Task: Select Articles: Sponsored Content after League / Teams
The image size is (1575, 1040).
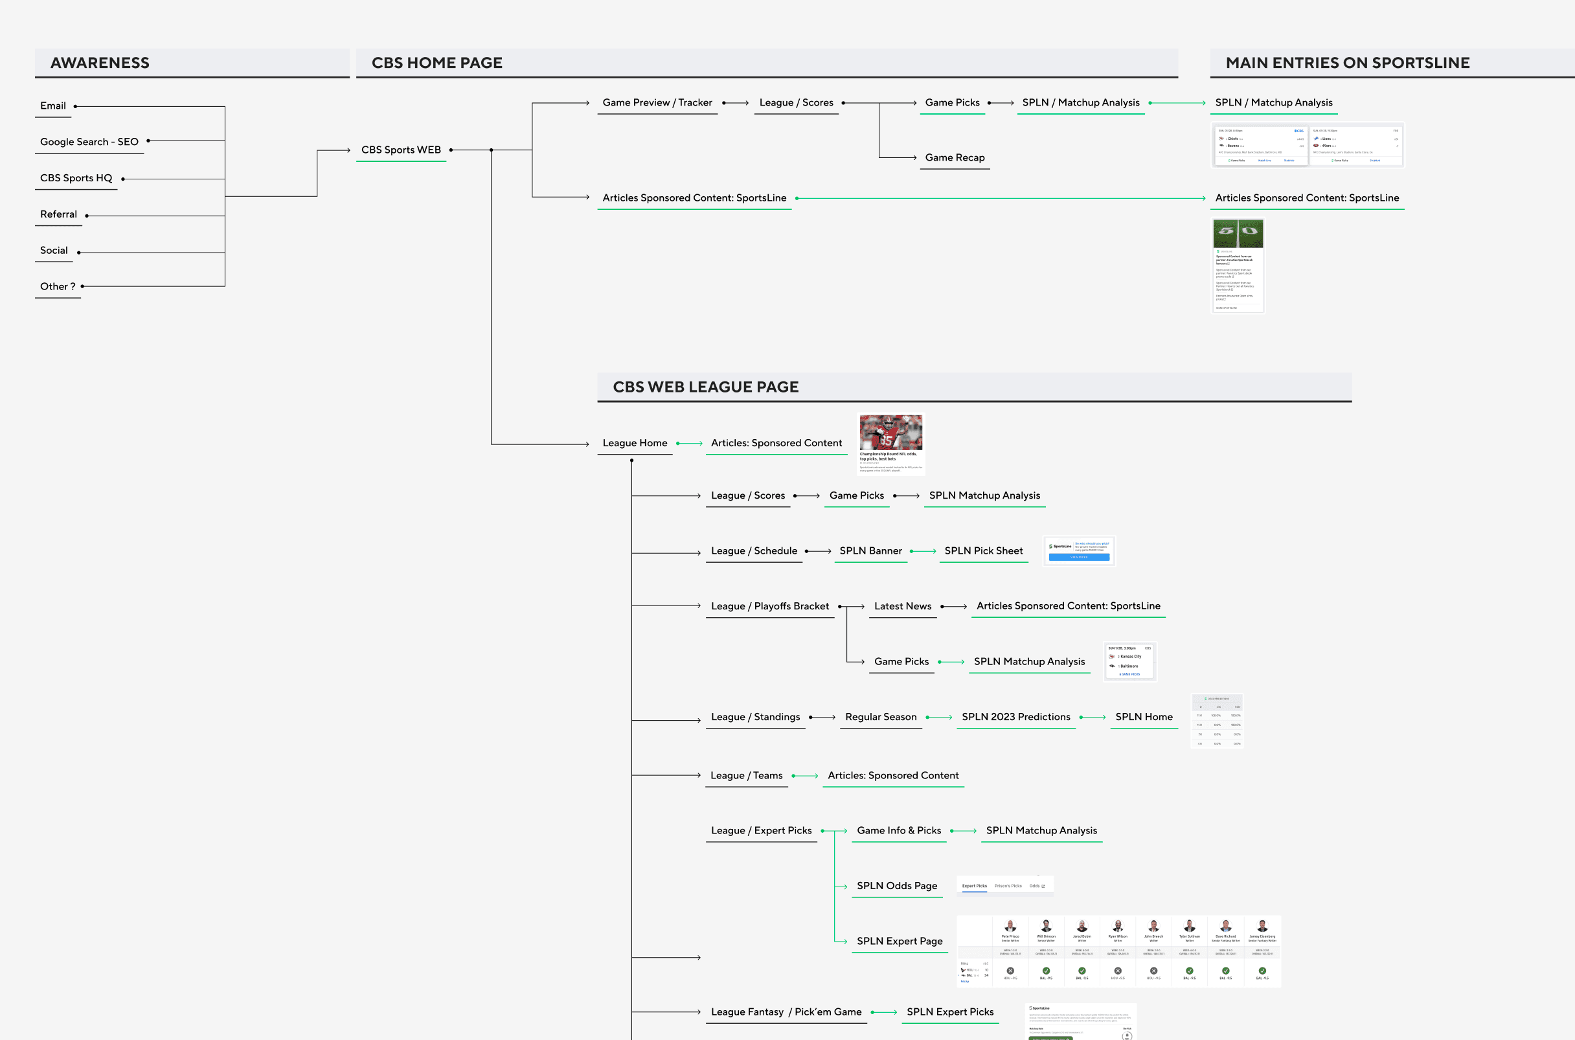Action: [892, 776]
